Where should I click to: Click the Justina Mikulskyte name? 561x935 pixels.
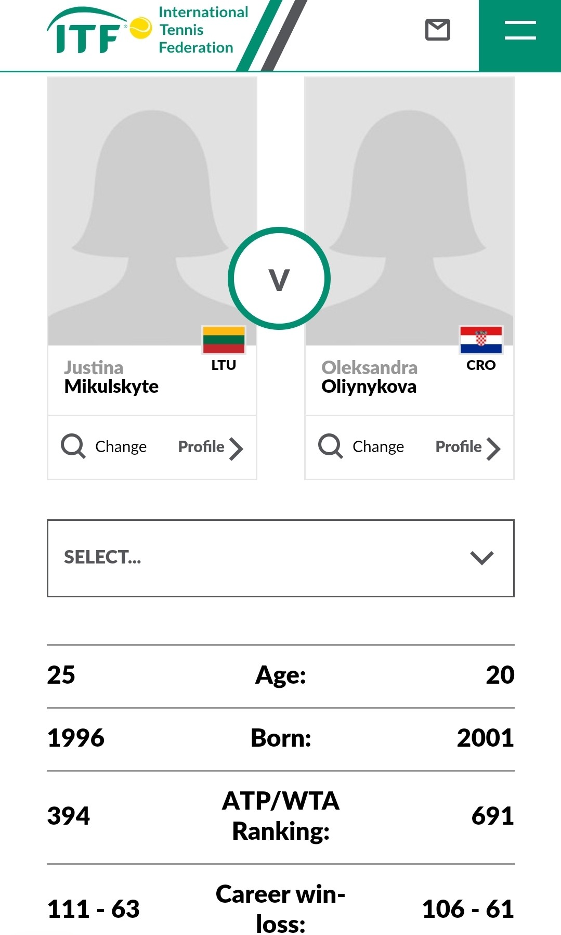pos(111,377)
